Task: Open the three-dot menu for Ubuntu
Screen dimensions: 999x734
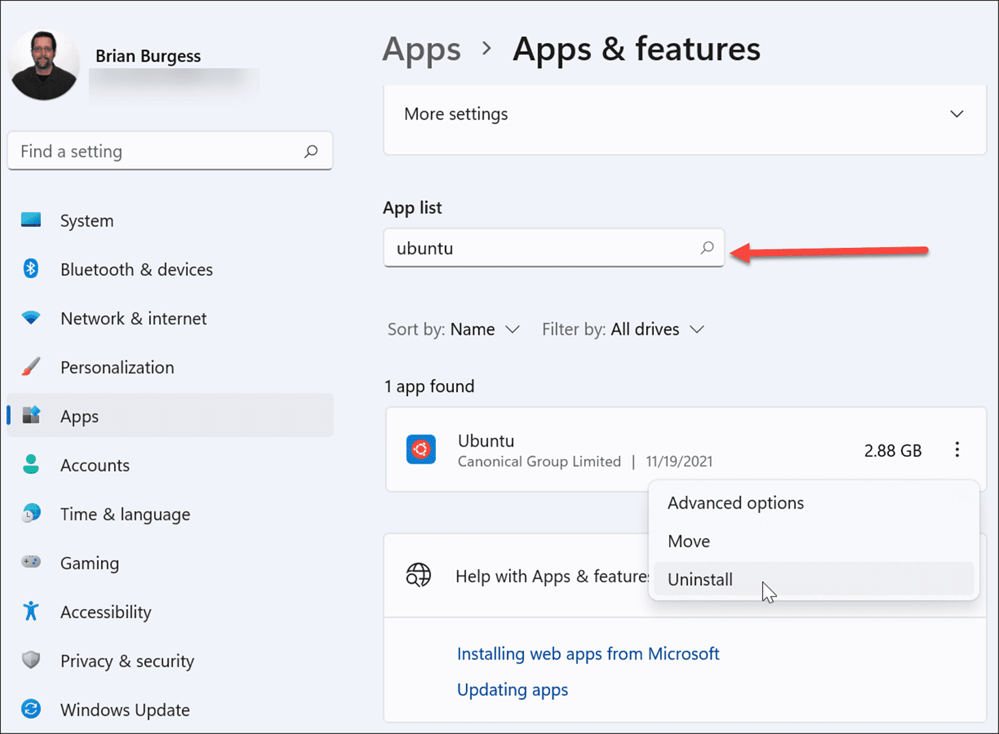Action: (957, 449)
